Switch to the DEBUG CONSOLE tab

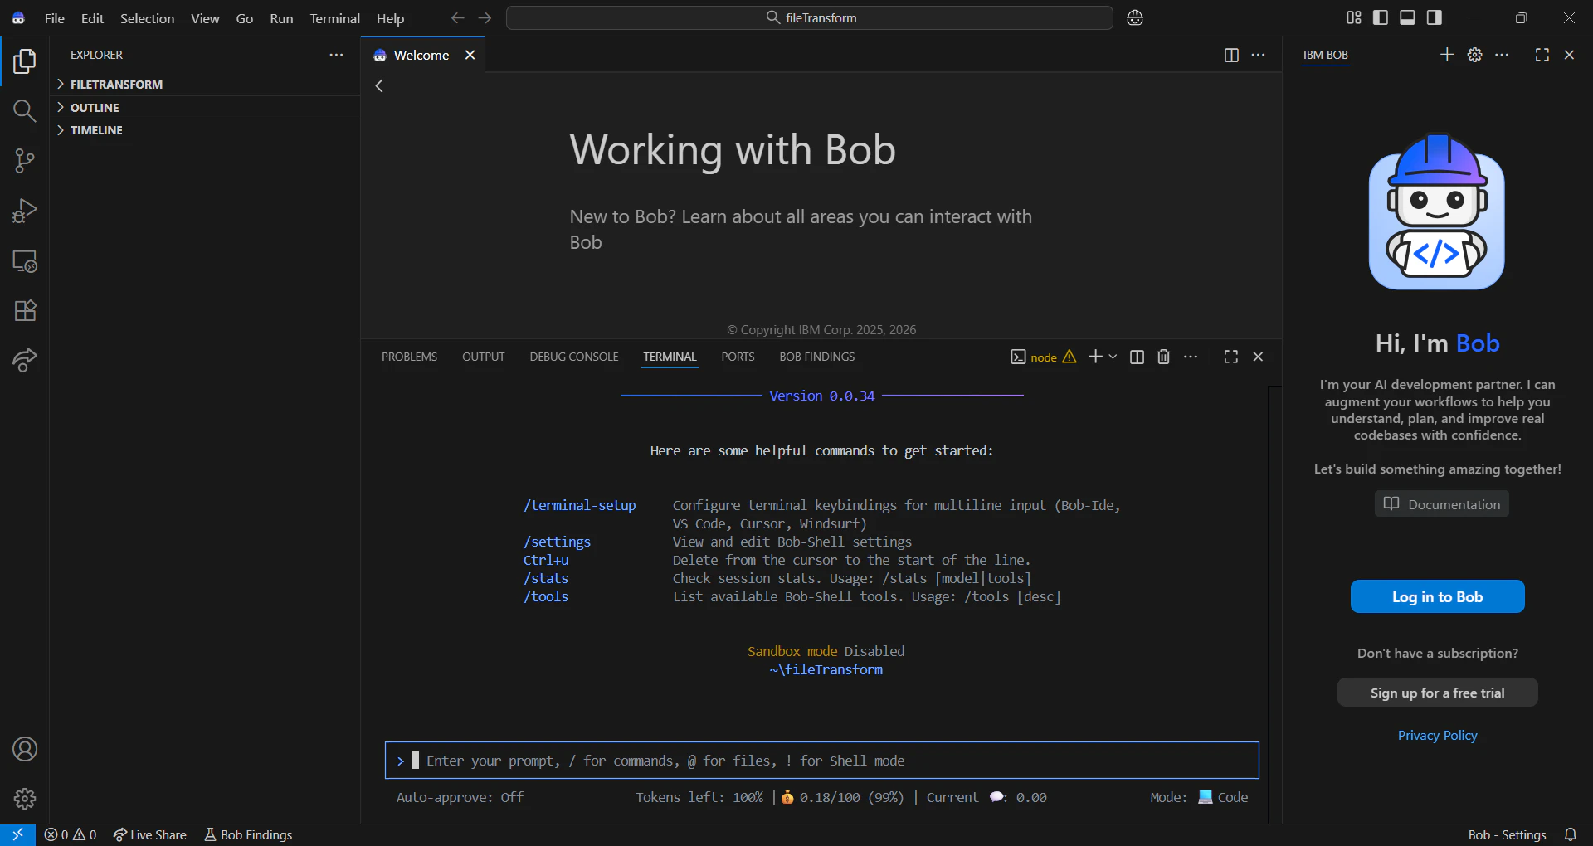(574, 357)
